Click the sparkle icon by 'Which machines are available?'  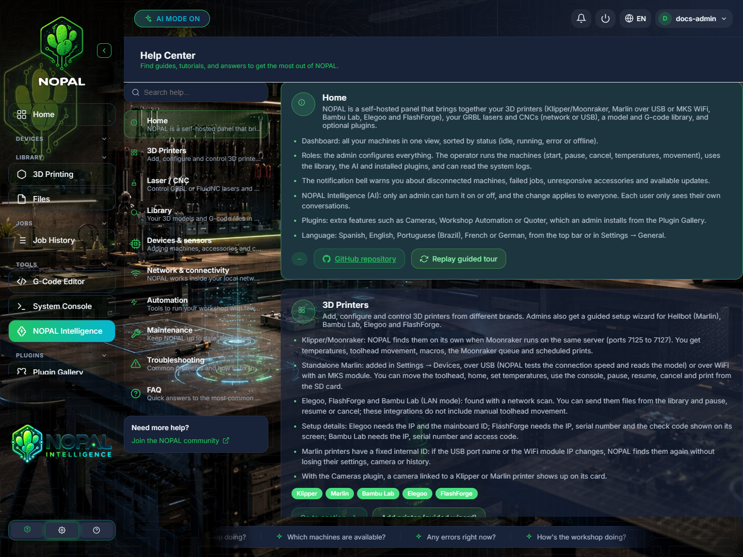[x=279, y=536]
